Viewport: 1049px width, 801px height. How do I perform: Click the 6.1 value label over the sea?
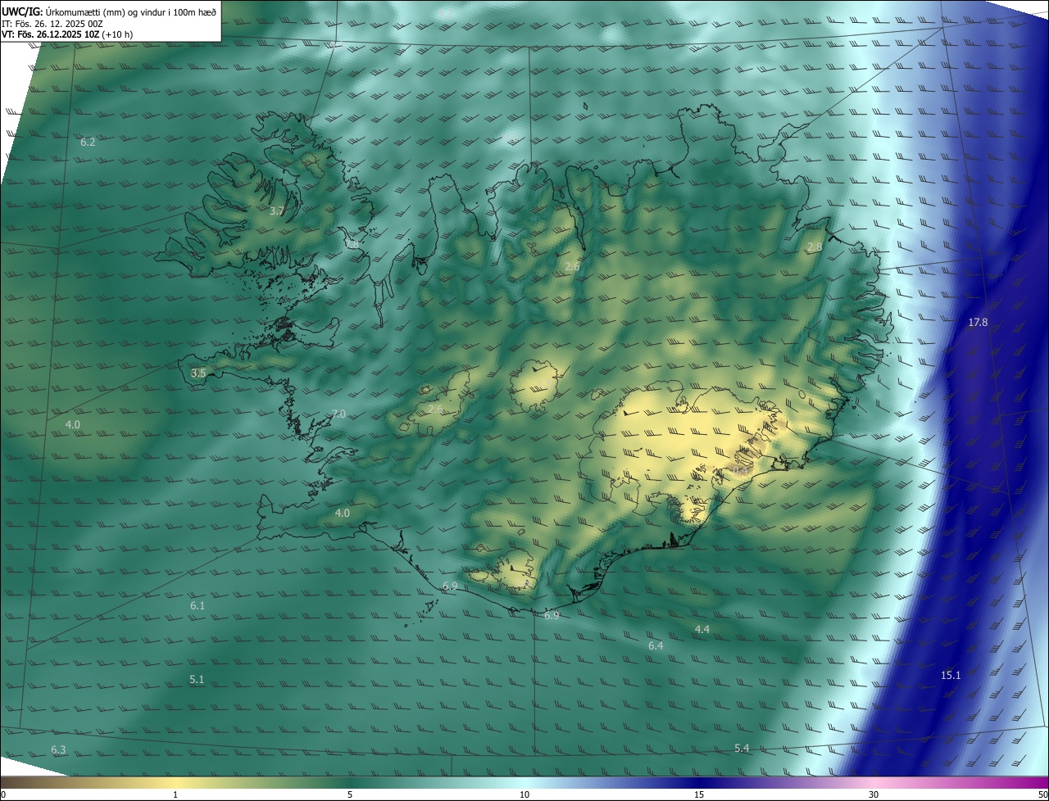coord(198,605)
